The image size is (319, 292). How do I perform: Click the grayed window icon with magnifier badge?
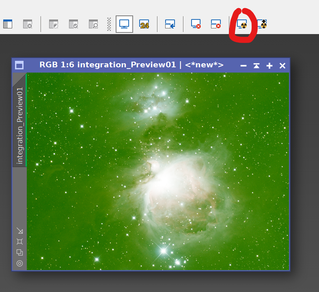(x=93, y=24)
